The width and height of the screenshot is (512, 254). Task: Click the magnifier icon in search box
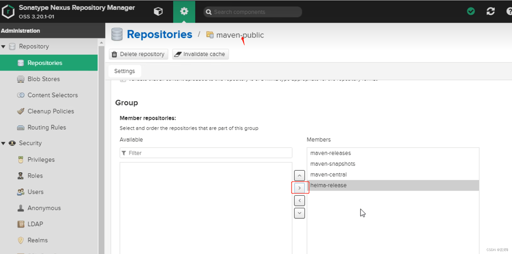[x=209, y=12]
